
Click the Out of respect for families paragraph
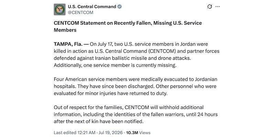tap(136, 114)
